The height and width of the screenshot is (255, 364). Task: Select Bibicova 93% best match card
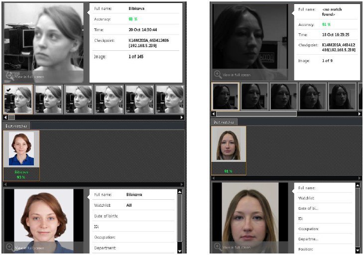(x=21, y=155)
